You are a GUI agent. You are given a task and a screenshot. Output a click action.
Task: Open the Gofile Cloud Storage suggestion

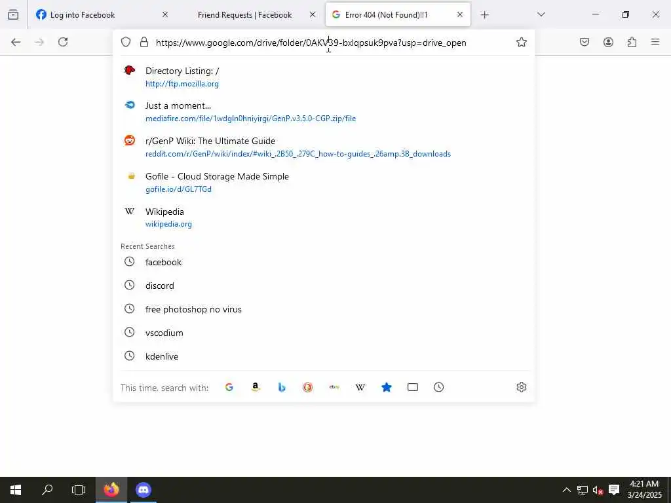click(x=324, y=183)
